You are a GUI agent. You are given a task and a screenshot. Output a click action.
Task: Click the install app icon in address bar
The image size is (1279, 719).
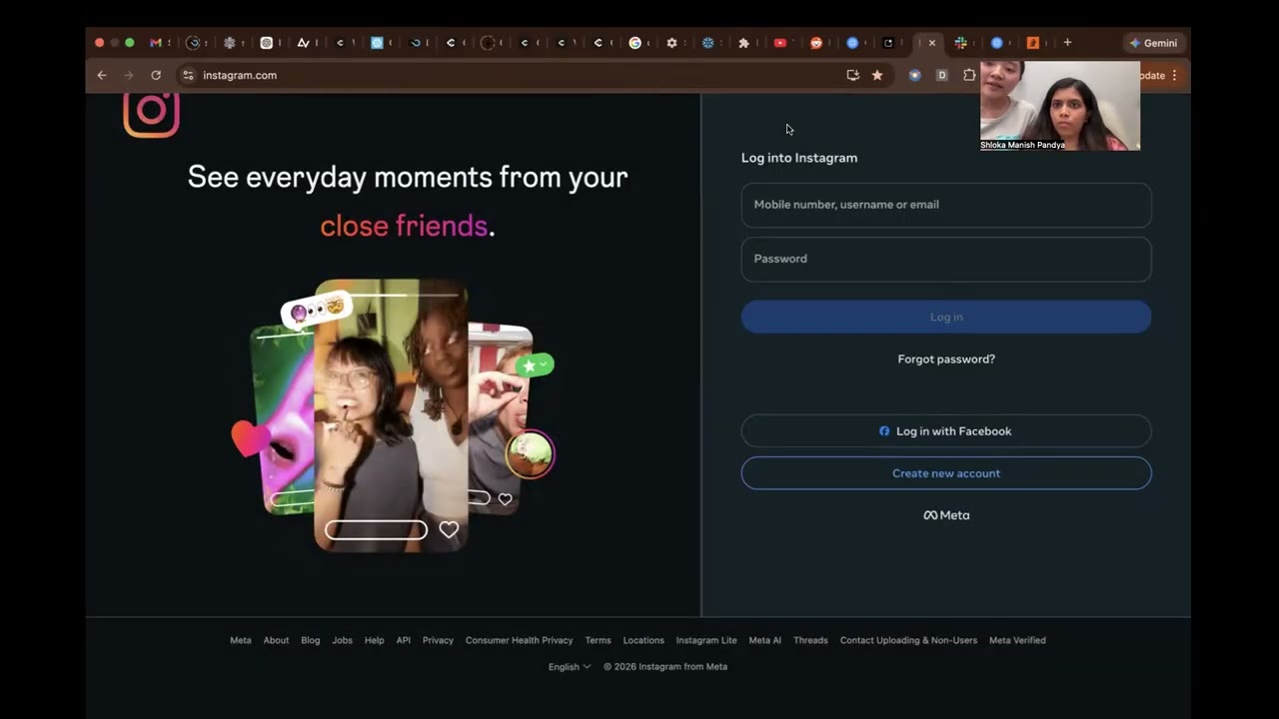pyautogui.click(x=852, y=75)
